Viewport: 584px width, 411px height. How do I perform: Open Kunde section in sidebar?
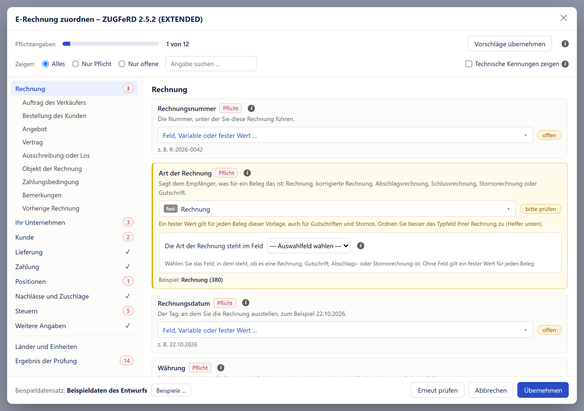(75, 237)
